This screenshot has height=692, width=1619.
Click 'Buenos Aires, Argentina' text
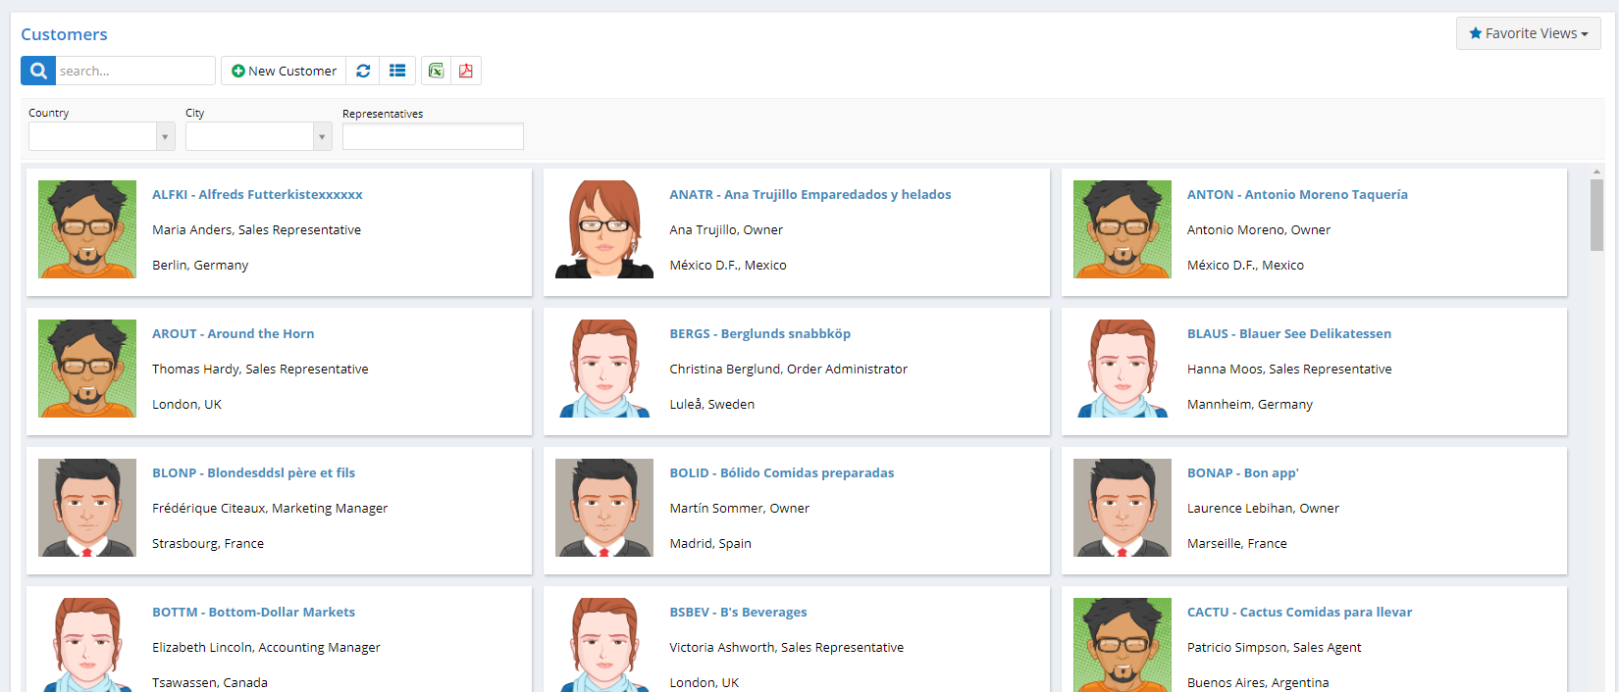(1258, 682)
